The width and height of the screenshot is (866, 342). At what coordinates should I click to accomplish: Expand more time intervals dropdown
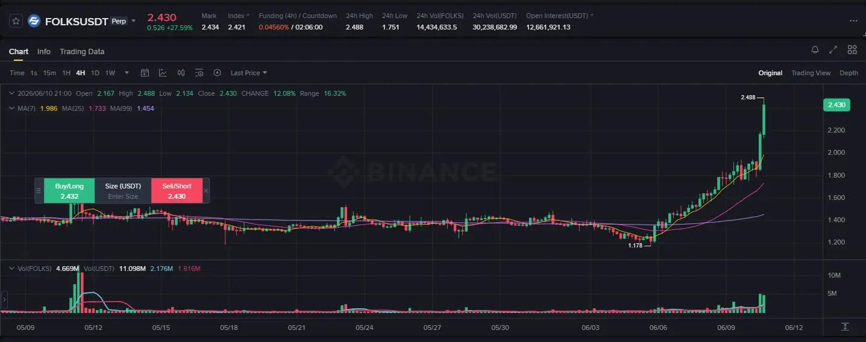pyautogui.click(x=127, y=73)
